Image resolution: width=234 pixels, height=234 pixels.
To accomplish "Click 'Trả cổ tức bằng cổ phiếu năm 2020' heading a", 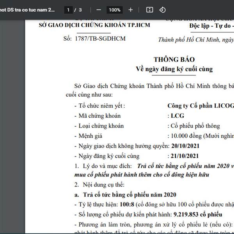I will tap(129, 195).
